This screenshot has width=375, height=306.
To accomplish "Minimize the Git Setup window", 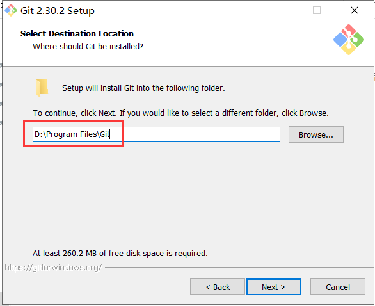I will click(x=280, y=10).
